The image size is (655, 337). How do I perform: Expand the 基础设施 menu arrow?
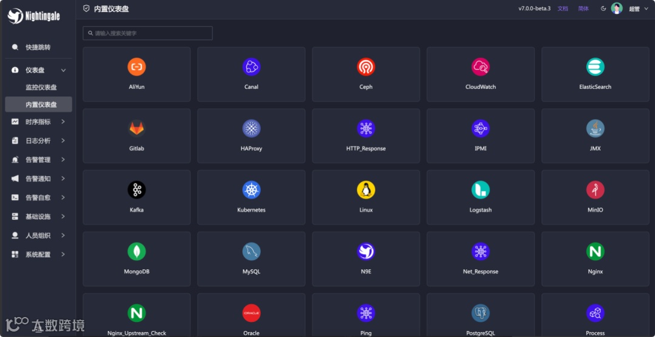[63, 216]
